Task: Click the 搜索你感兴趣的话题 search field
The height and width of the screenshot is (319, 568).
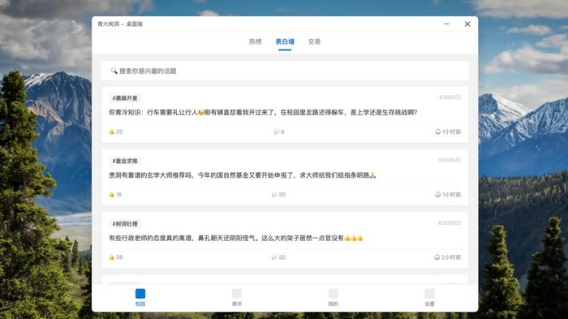Action: coord(285,71)
